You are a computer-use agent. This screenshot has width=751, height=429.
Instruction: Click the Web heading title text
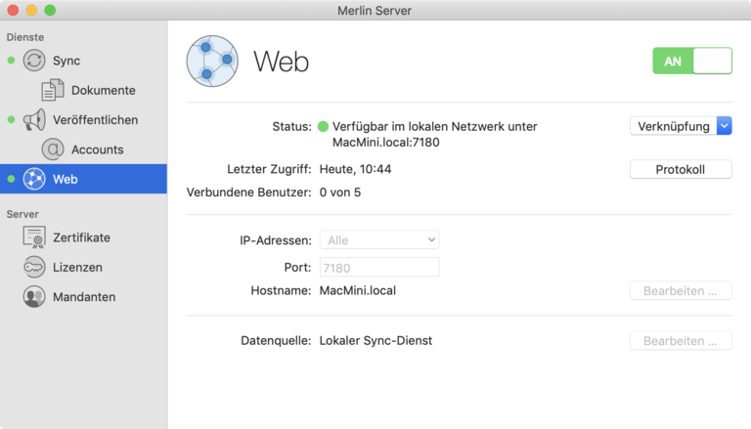282,62
